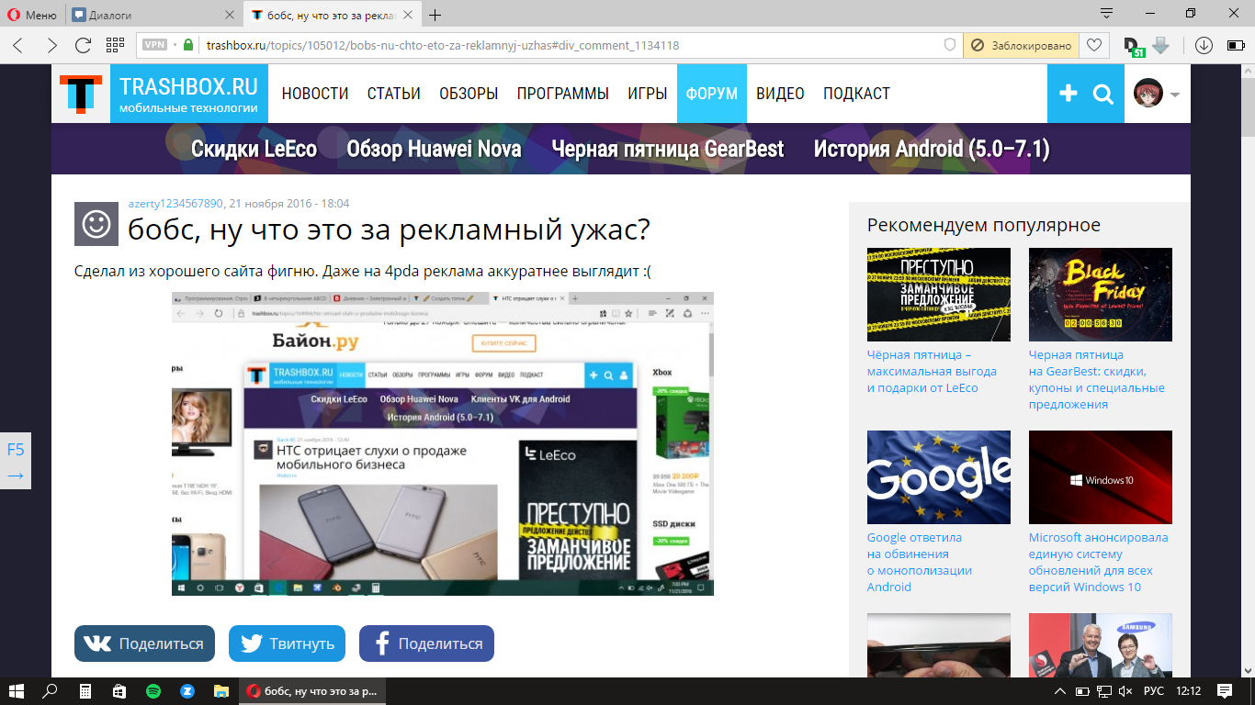Enlarge the posted screenshot image
This screenshot has height=705, width=1255.
(443, 443)
